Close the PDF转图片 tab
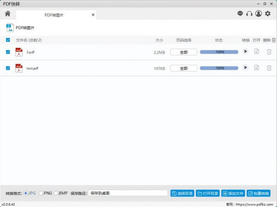 93,15
